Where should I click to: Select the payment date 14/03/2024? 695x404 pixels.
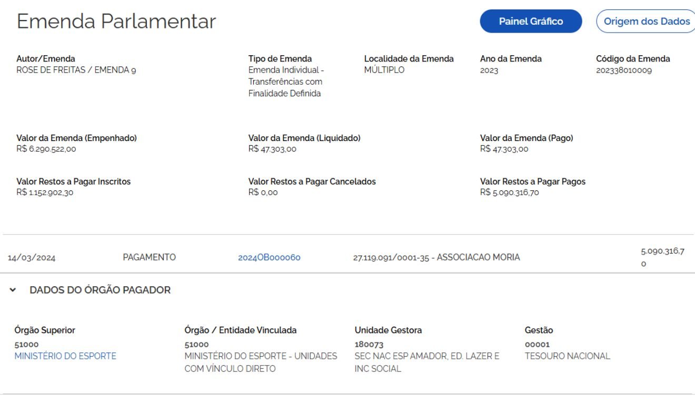click(x=32, y=258)
